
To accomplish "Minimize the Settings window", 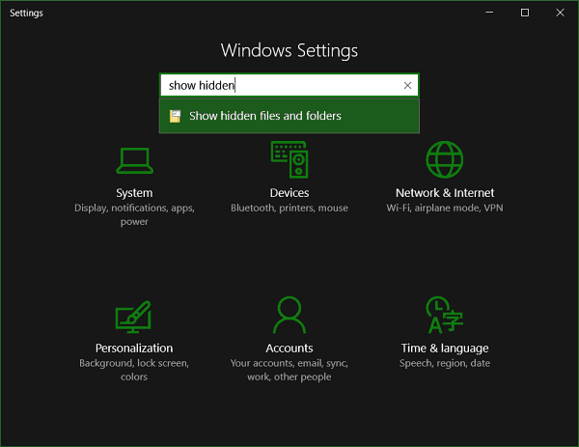I will click(x=489, y=13).
